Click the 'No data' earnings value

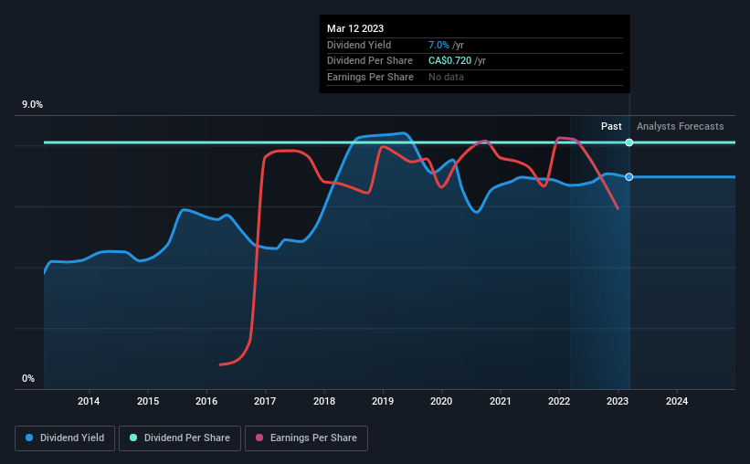[446, 77]
